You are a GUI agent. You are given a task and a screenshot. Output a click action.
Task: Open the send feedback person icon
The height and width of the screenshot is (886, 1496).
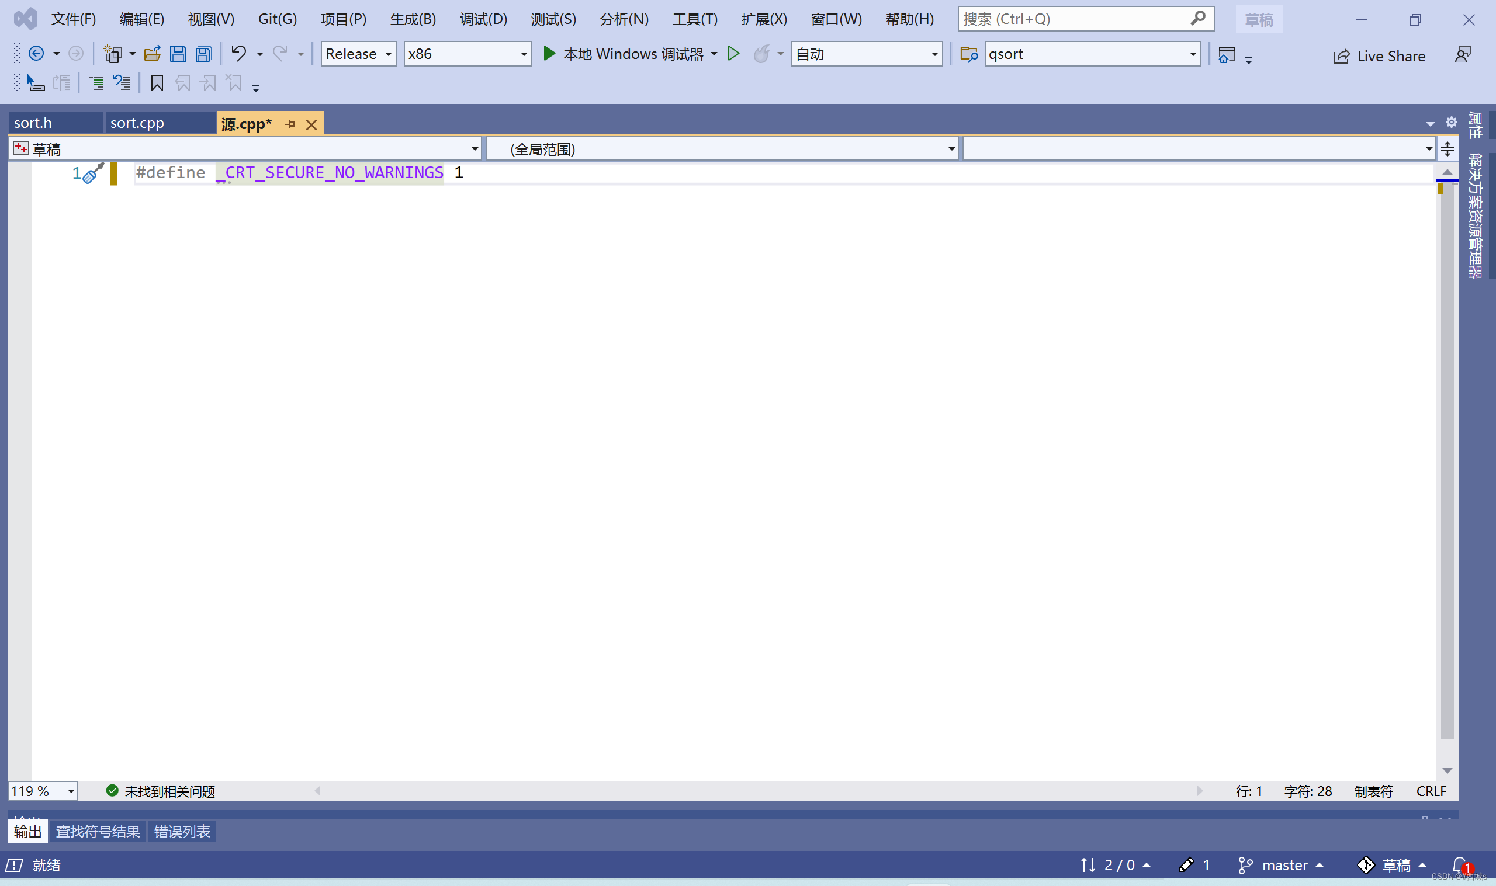point(1463,54)
